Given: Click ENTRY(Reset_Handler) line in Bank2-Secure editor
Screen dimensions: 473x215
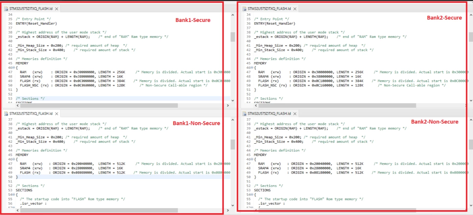Looking at the screenshot, I should click(x=274, y=23).
